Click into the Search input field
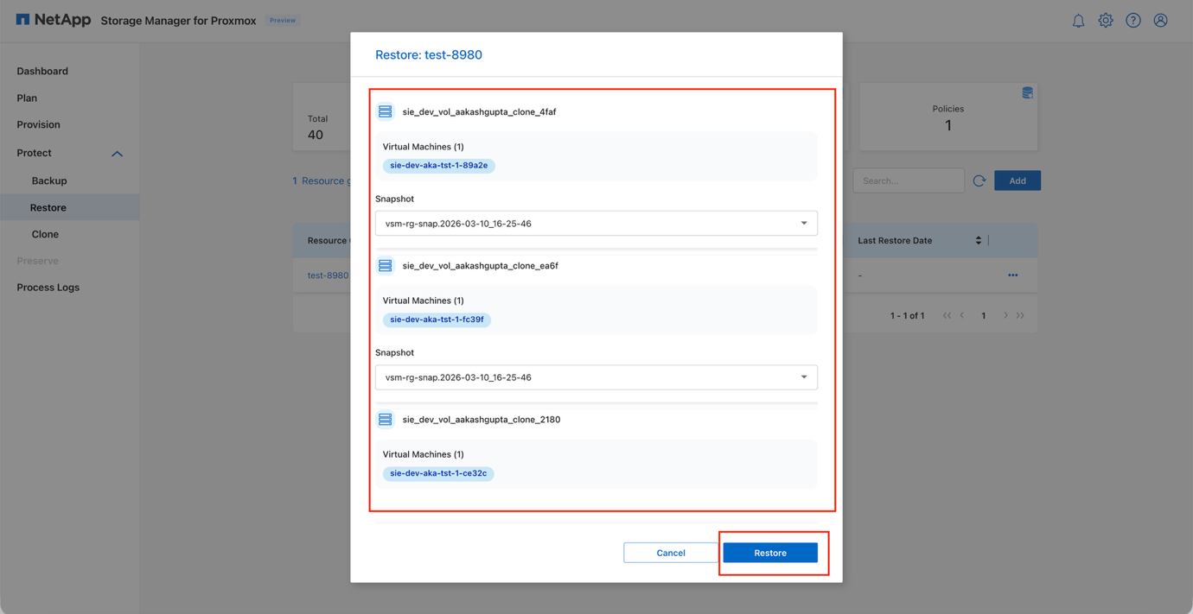 tap(908, 180)
